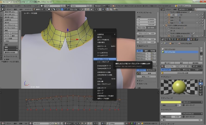206x125 pixels.
Task: Edit the Z median value field
Action: tap(146, 25)
